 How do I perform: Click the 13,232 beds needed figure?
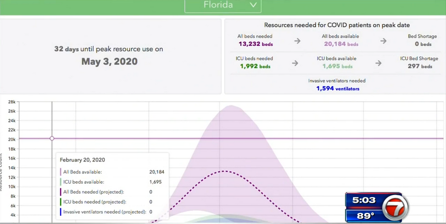pyautogui.click(x=255, y=44)
